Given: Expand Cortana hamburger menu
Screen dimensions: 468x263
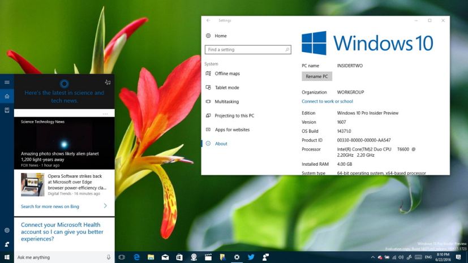Looking at the screenshot, I should click(7, 83).
